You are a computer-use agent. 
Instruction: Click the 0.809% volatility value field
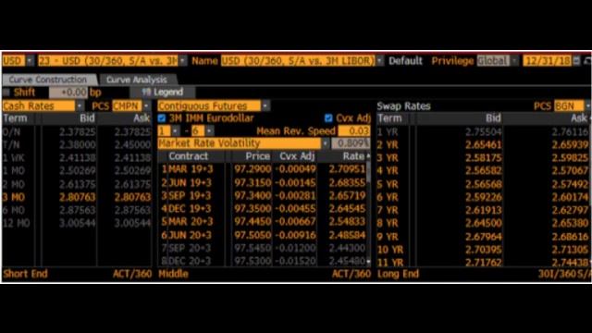pos(351,143)
